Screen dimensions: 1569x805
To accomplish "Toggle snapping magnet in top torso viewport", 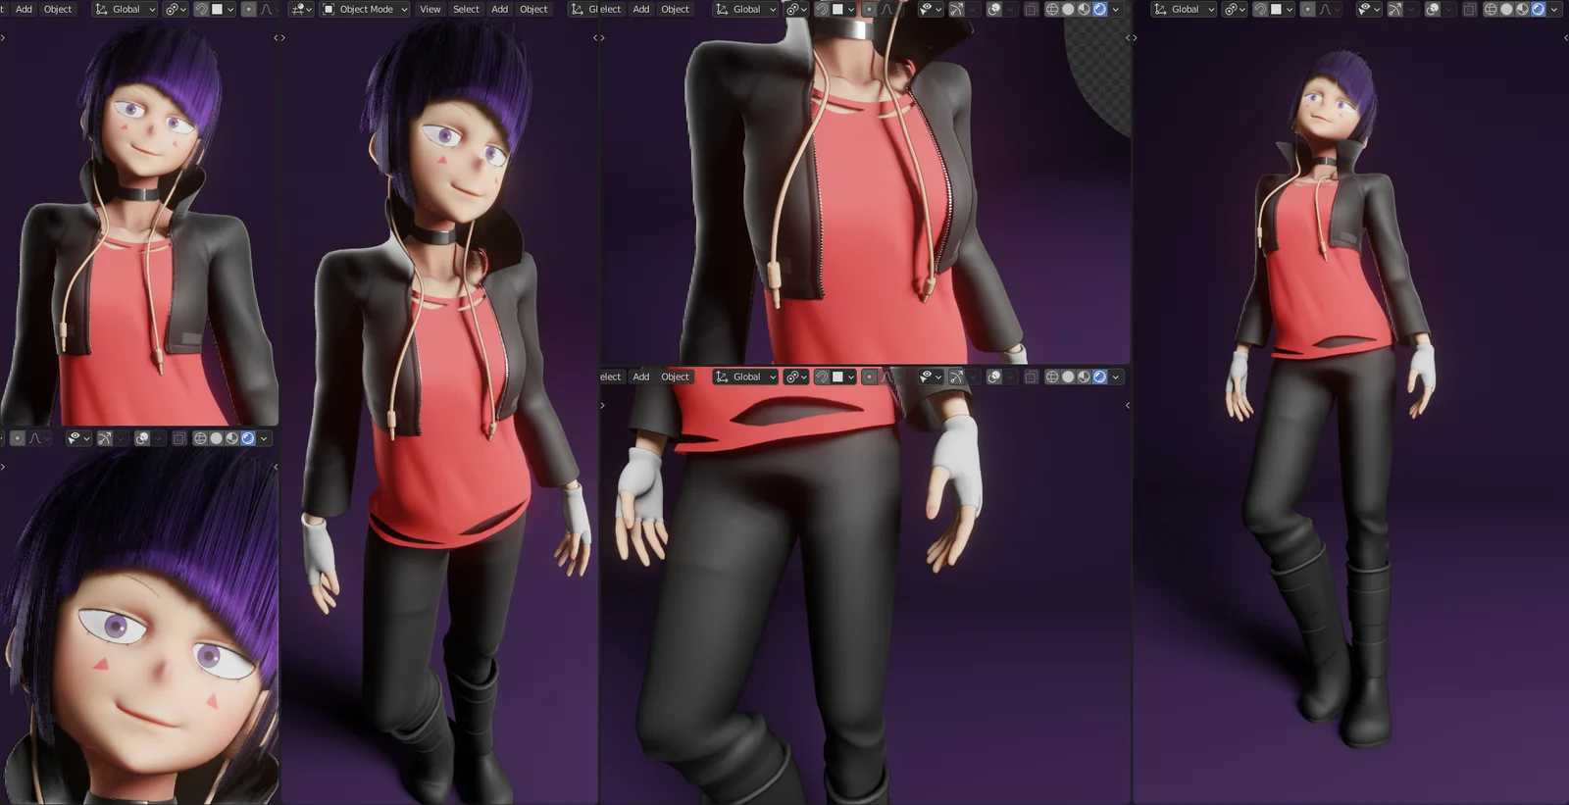I will coord(822,9).
